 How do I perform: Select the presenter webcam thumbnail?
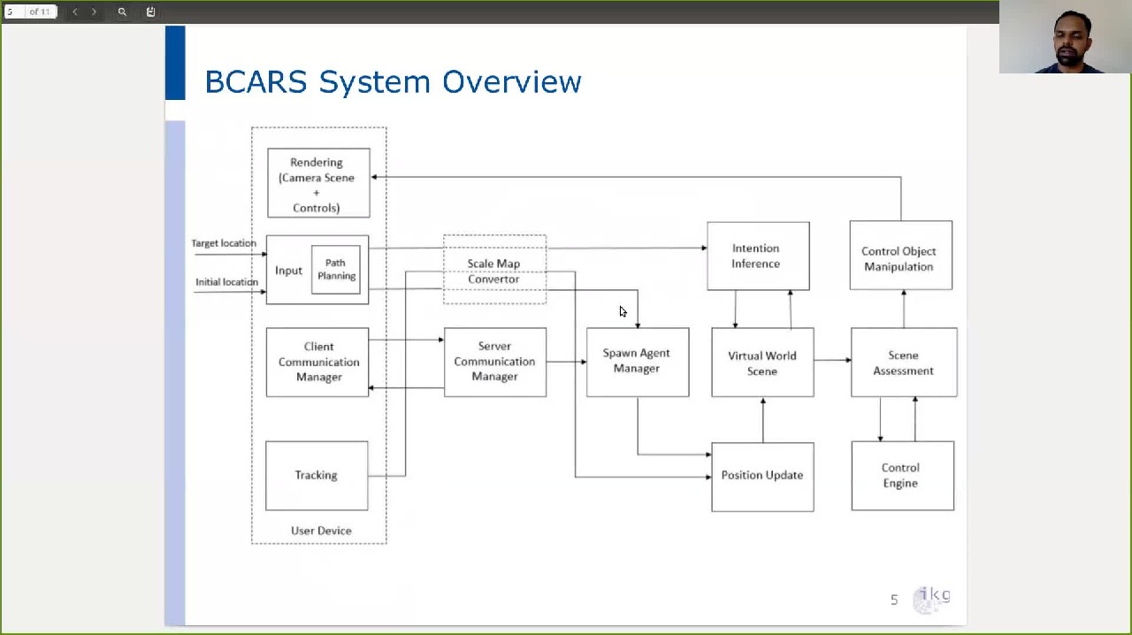pyautogui.click(x=1065, y=37)
